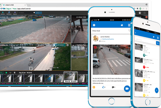Open the eventos bell icon

pos(3,12)
